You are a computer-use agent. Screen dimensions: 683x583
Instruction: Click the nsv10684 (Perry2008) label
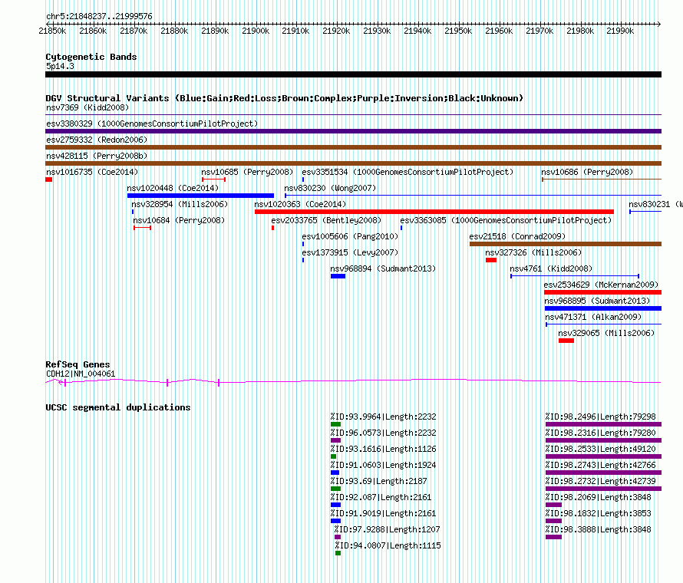coord(179,220)
